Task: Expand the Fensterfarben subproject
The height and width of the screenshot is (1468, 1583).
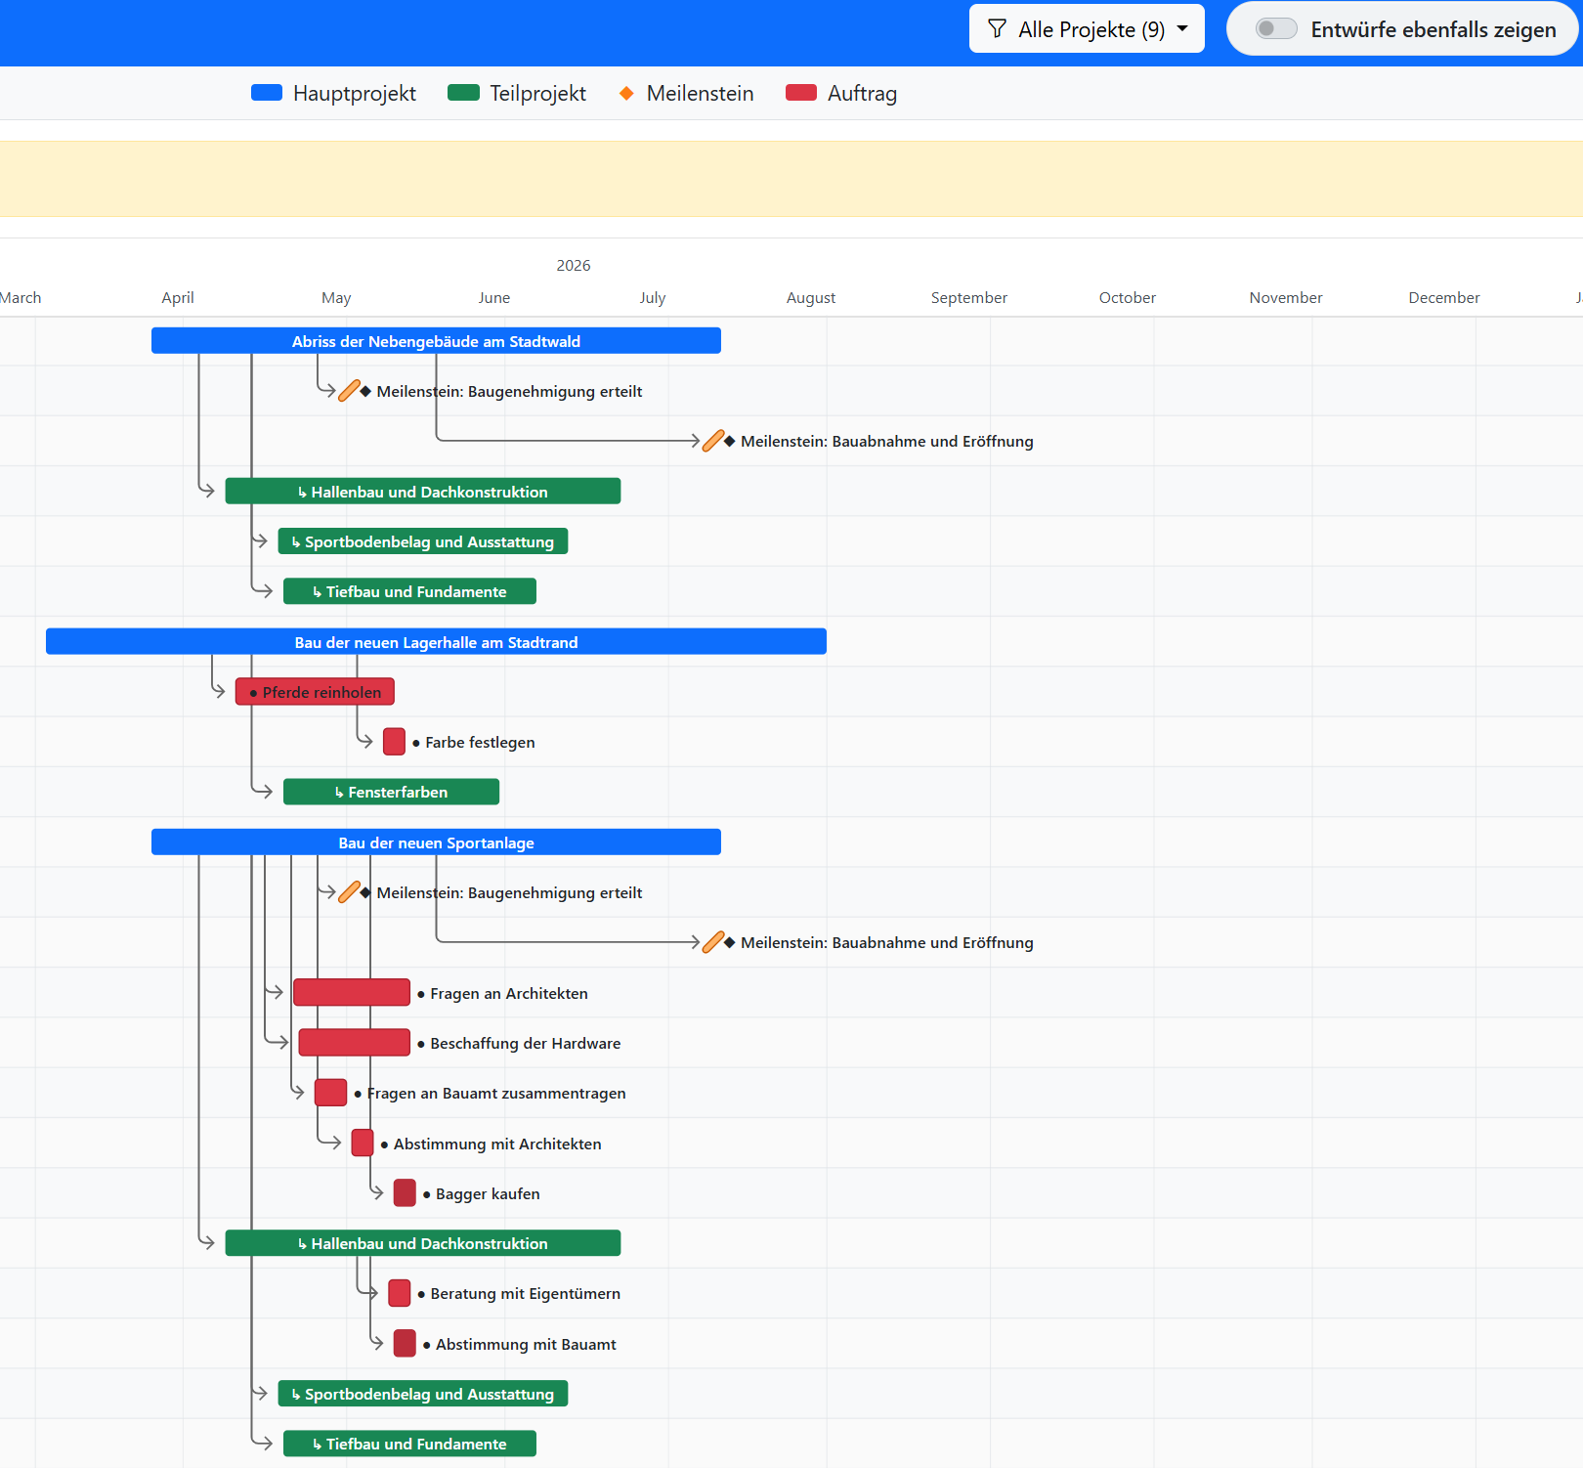Action: [x=391, y=792]
